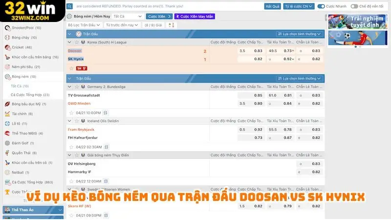Click the sort order arrows icon

click(172, 25)
